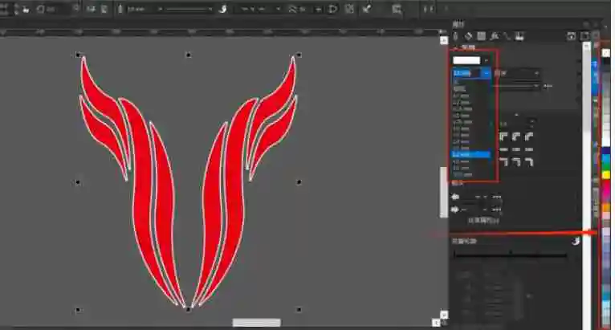Expand the outline width combo box

[x=487, y=73]
